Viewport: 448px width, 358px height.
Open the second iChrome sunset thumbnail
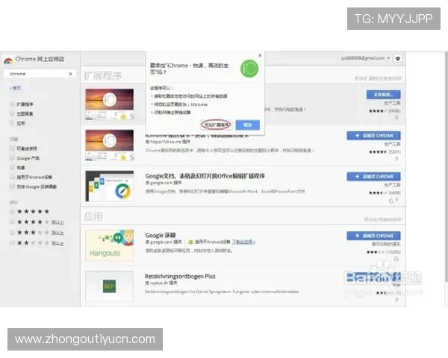110,145
